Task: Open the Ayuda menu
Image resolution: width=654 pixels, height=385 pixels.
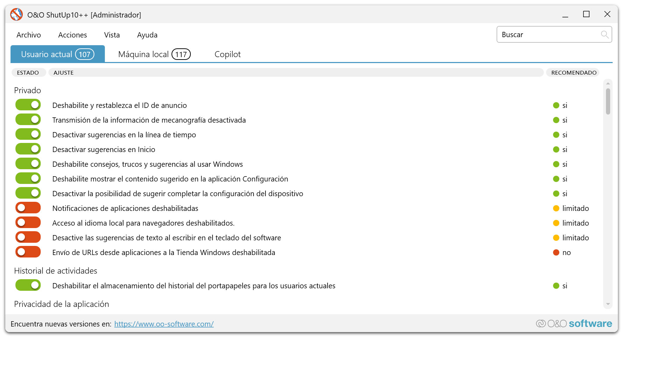Action: pos(147,35)
